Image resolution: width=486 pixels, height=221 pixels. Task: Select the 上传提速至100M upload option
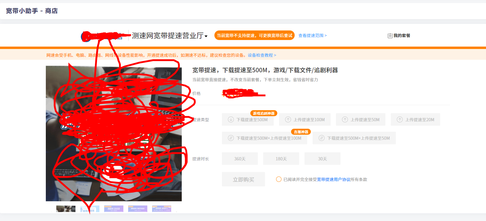(x=305, y=119)
